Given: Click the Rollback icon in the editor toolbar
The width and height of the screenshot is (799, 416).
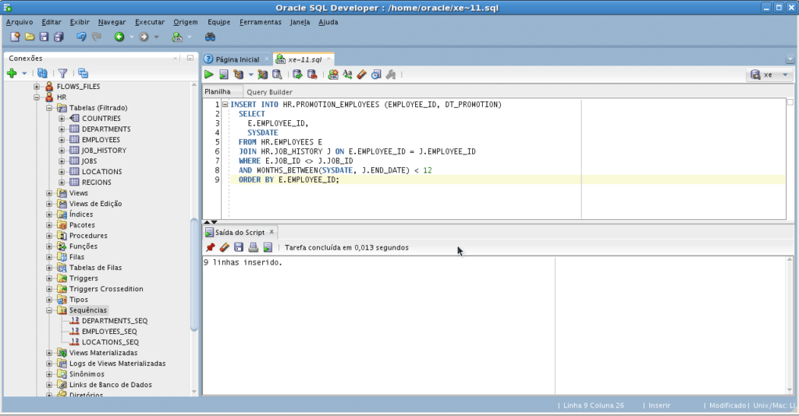Looking at the screenshot, I should (x=312, y=75).
